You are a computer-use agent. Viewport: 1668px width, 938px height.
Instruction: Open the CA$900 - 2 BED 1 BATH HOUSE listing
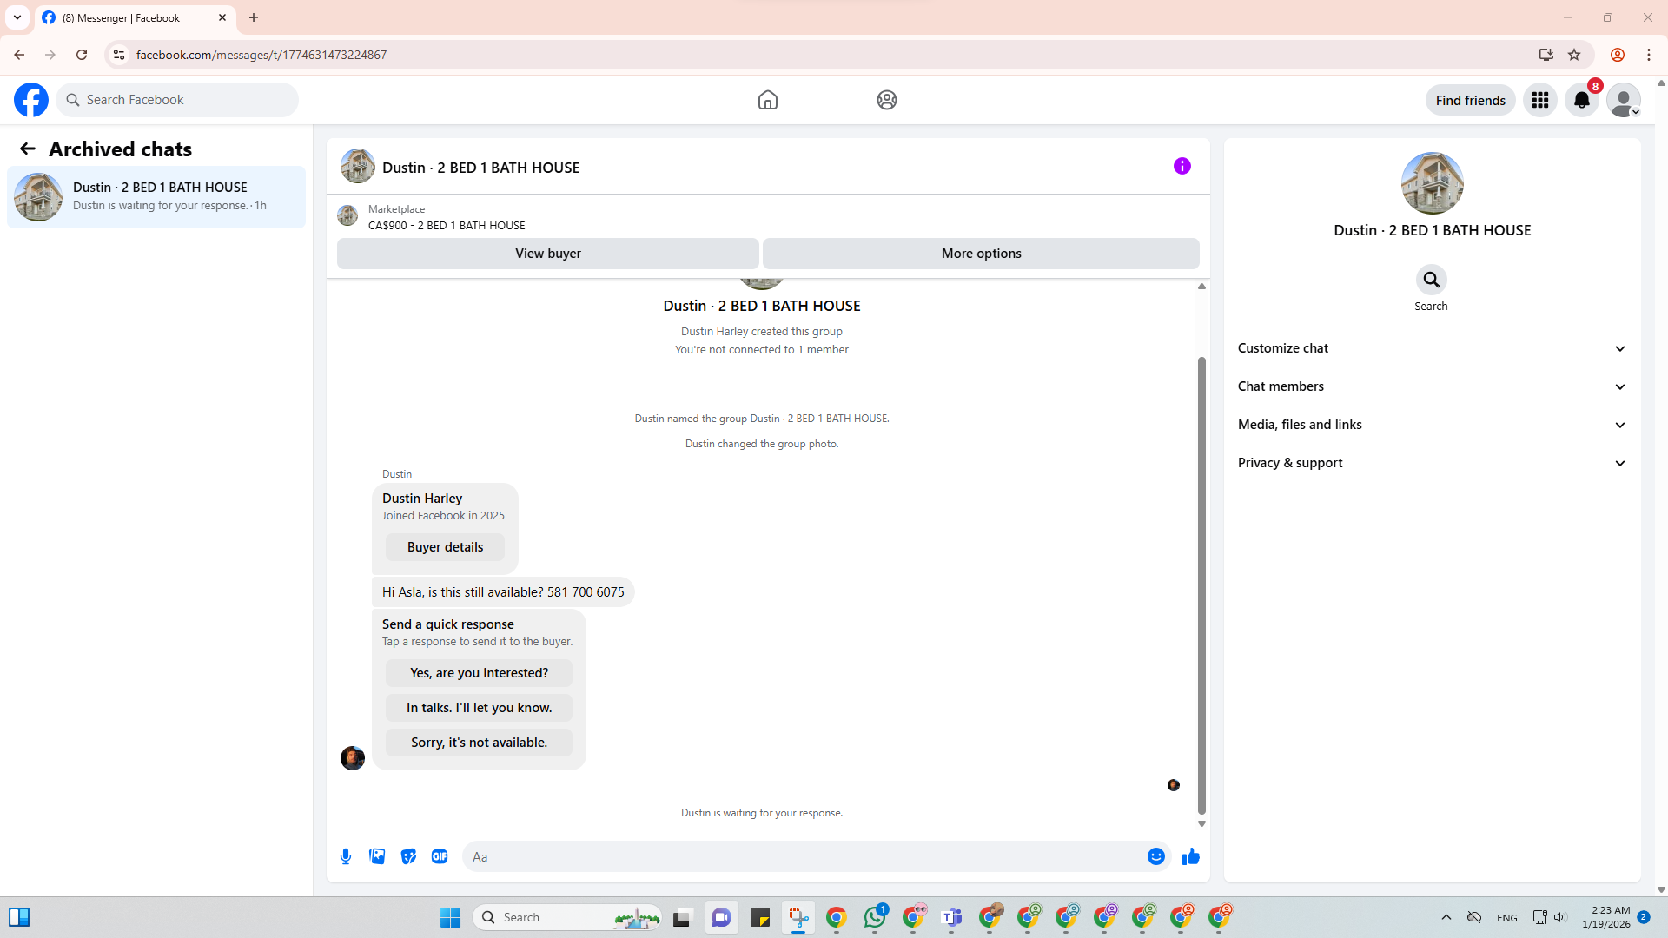coord(447,226)
